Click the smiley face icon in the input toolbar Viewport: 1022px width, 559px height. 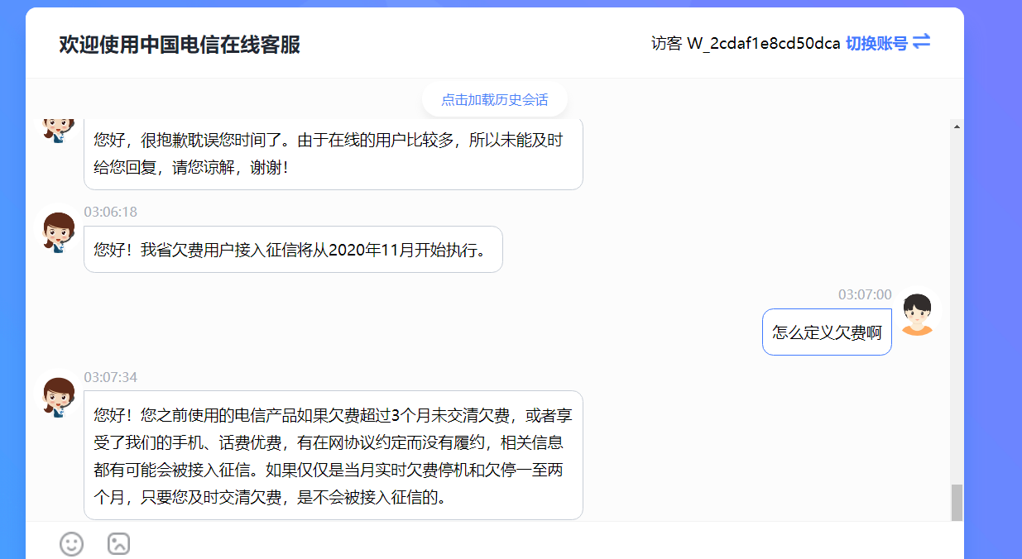(71, 544)
